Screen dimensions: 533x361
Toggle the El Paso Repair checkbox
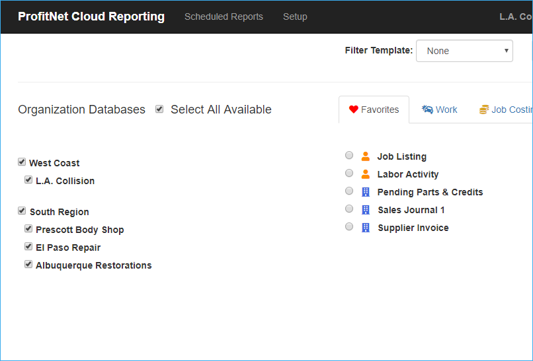coord(28,247)
